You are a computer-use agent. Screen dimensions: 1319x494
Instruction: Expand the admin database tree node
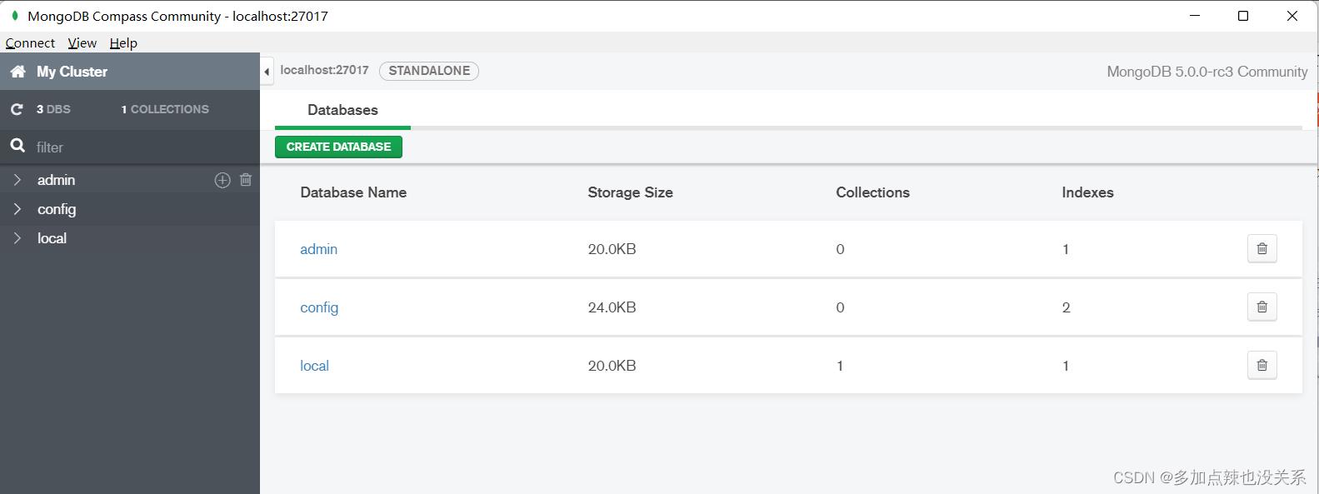[17, 180]
